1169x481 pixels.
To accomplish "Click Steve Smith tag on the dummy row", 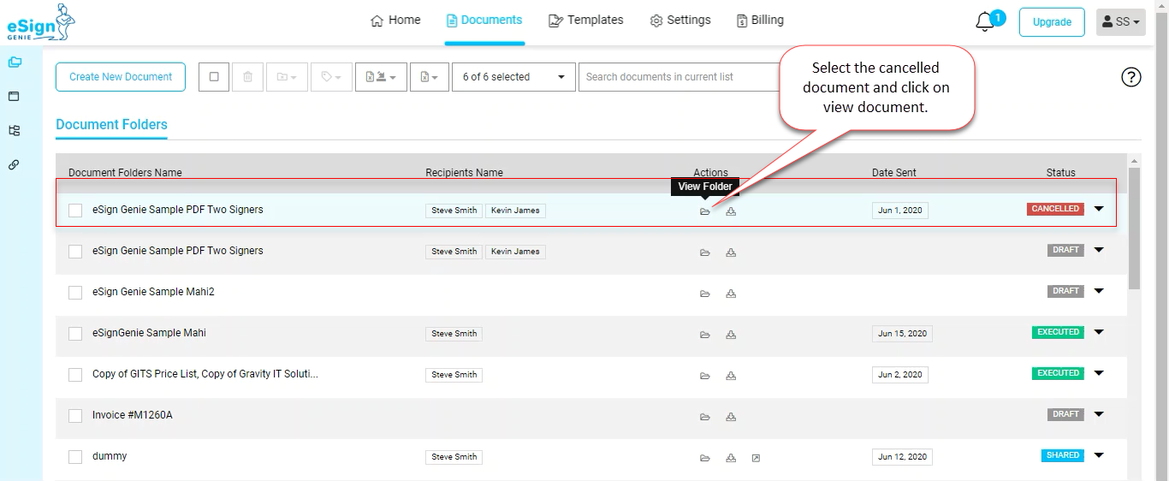I will (454, 457).
